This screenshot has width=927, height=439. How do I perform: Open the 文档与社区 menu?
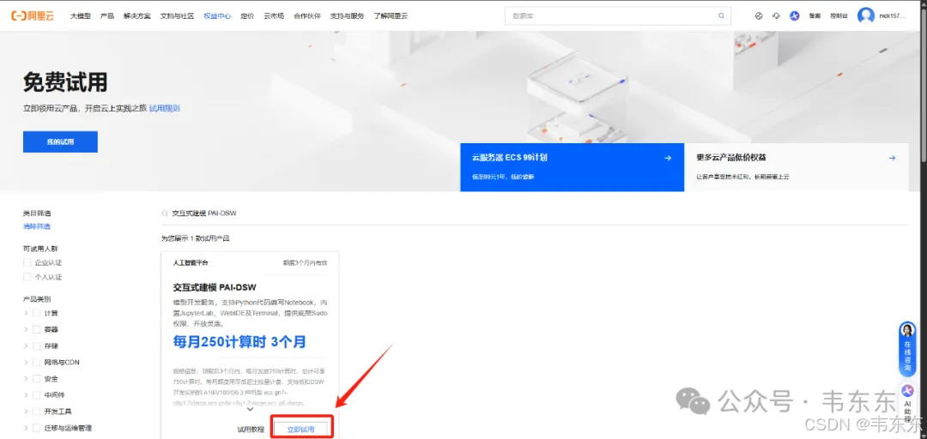pyautogui.click(x=178, y=16)
